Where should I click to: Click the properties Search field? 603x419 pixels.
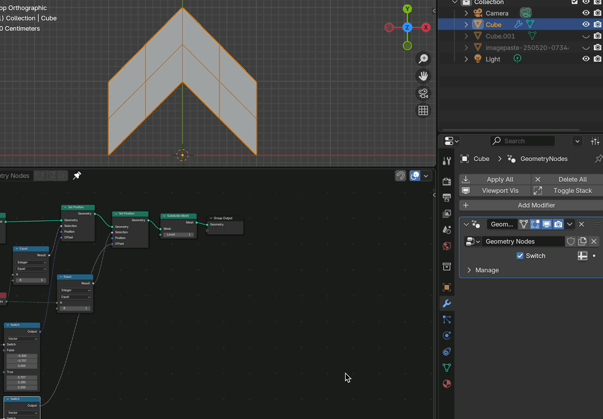tap(523, 141)
